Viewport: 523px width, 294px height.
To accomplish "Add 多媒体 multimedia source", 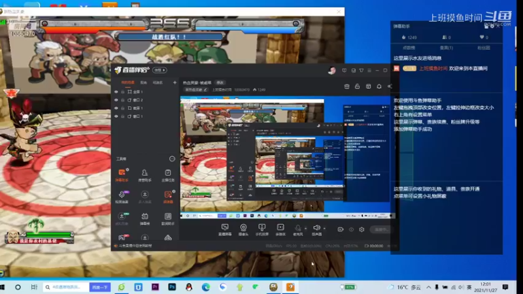I will pyautogui.click(x=280, y=230).
